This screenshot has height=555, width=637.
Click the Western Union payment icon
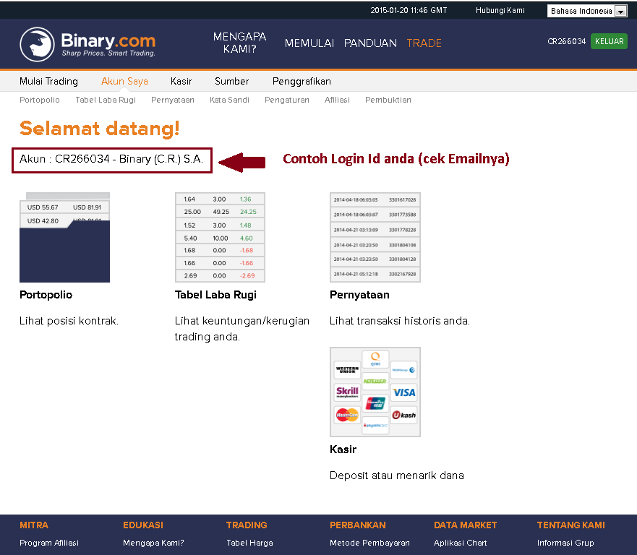[347, 370]
